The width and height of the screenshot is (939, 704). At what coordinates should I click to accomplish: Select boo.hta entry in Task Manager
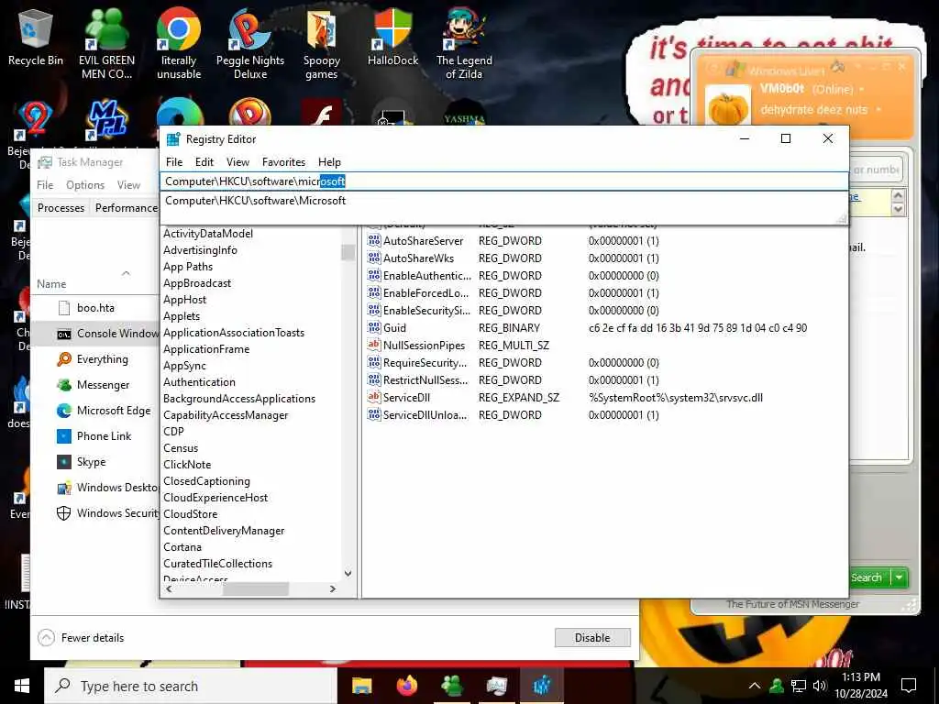[x=95, y=308]
